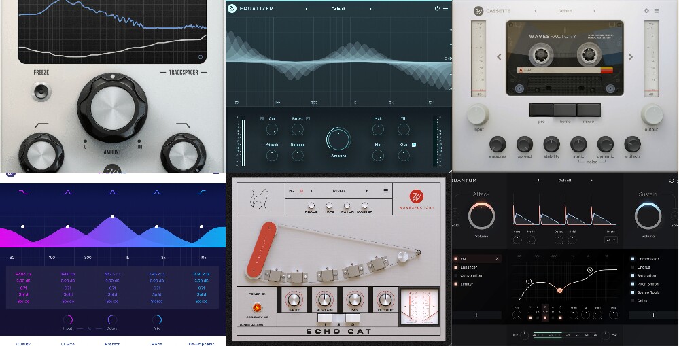Go to previous preset in Cassette header
The height and width of the screenshot is (346, 679).
tap(536, 11)
